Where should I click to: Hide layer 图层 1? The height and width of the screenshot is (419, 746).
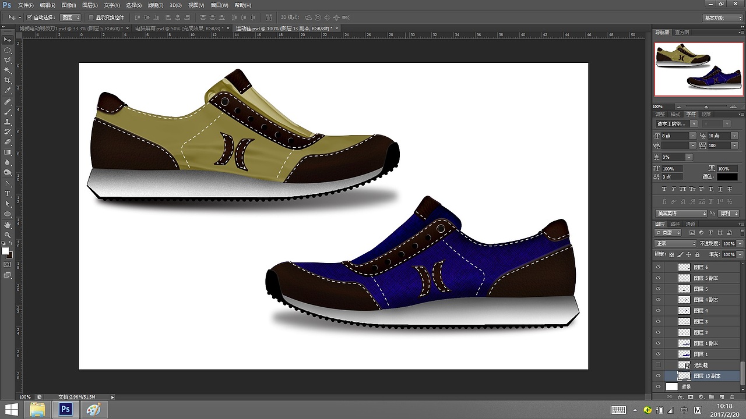point(659,354)
